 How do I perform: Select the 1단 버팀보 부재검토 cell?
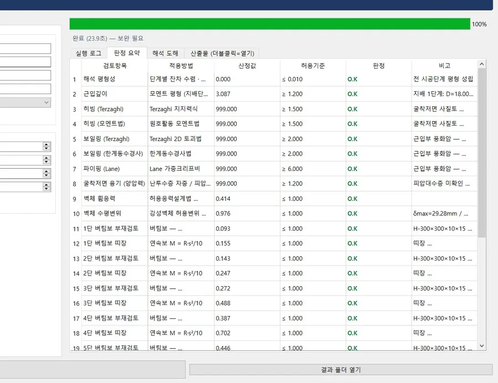click(115, 229)
